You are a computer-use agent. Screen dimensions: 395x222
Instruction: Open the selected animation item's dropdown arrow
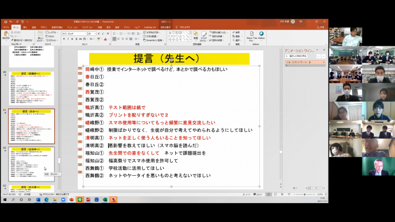[323, 62]
